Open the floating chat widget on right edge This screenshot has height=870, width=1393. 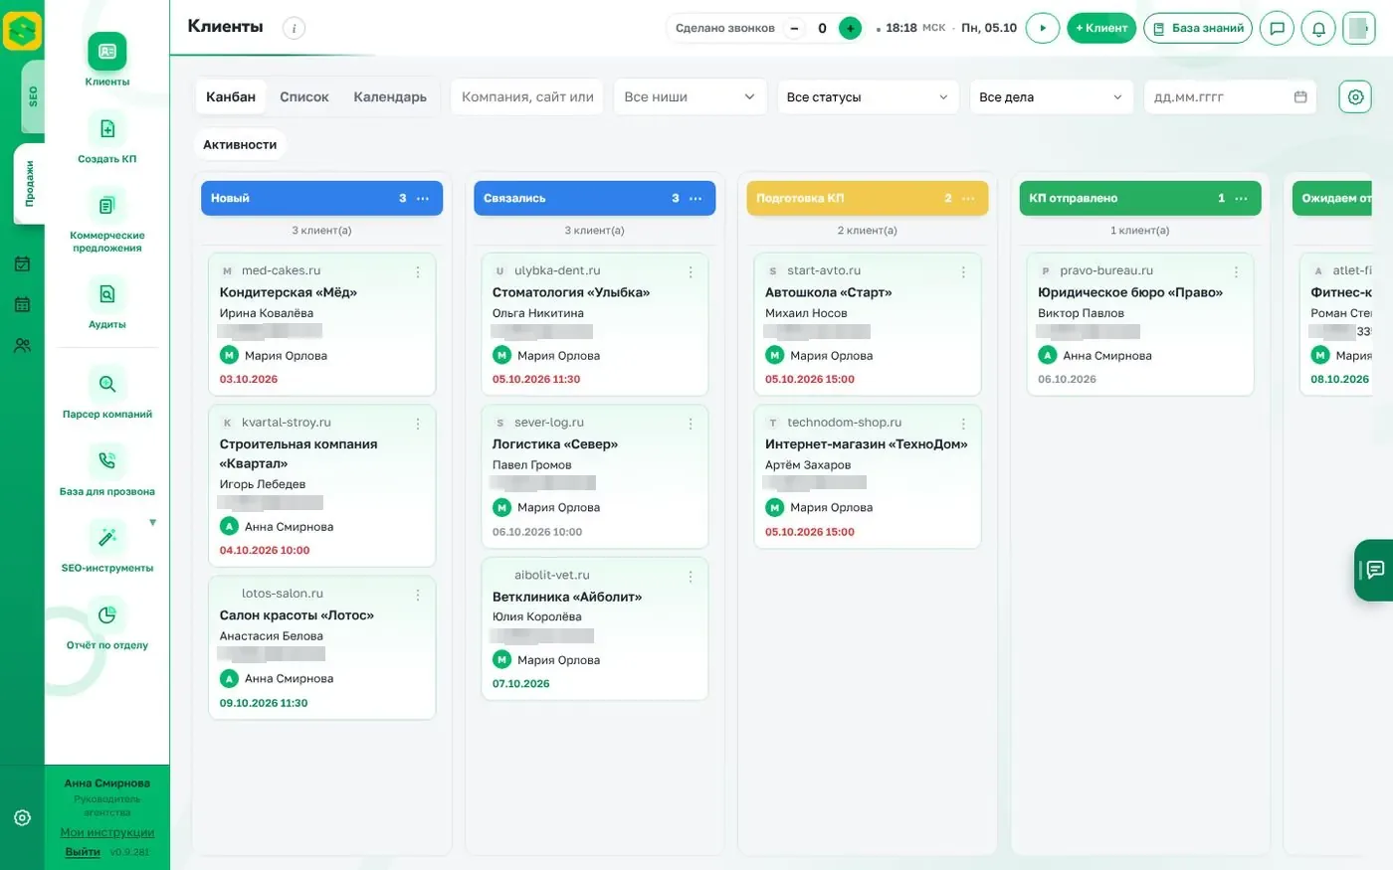[x=1374, y=570]
